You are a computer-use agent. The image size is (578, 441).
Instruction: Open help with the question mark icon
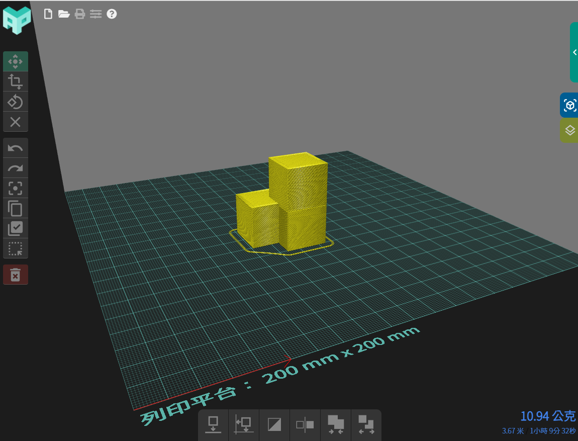pyautogui.click(x=112, y=14)
